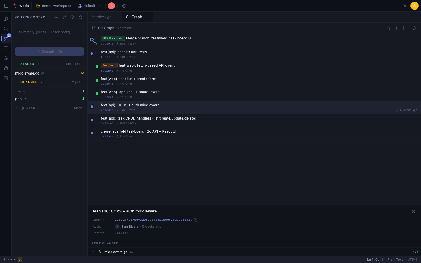Open the yellow account avatar
Viewport: 421px width, 263px height.
414,6
